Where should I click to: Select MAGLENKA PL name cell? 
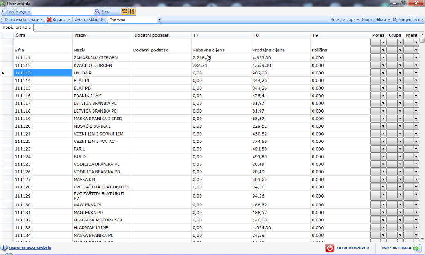click(102, 205)
